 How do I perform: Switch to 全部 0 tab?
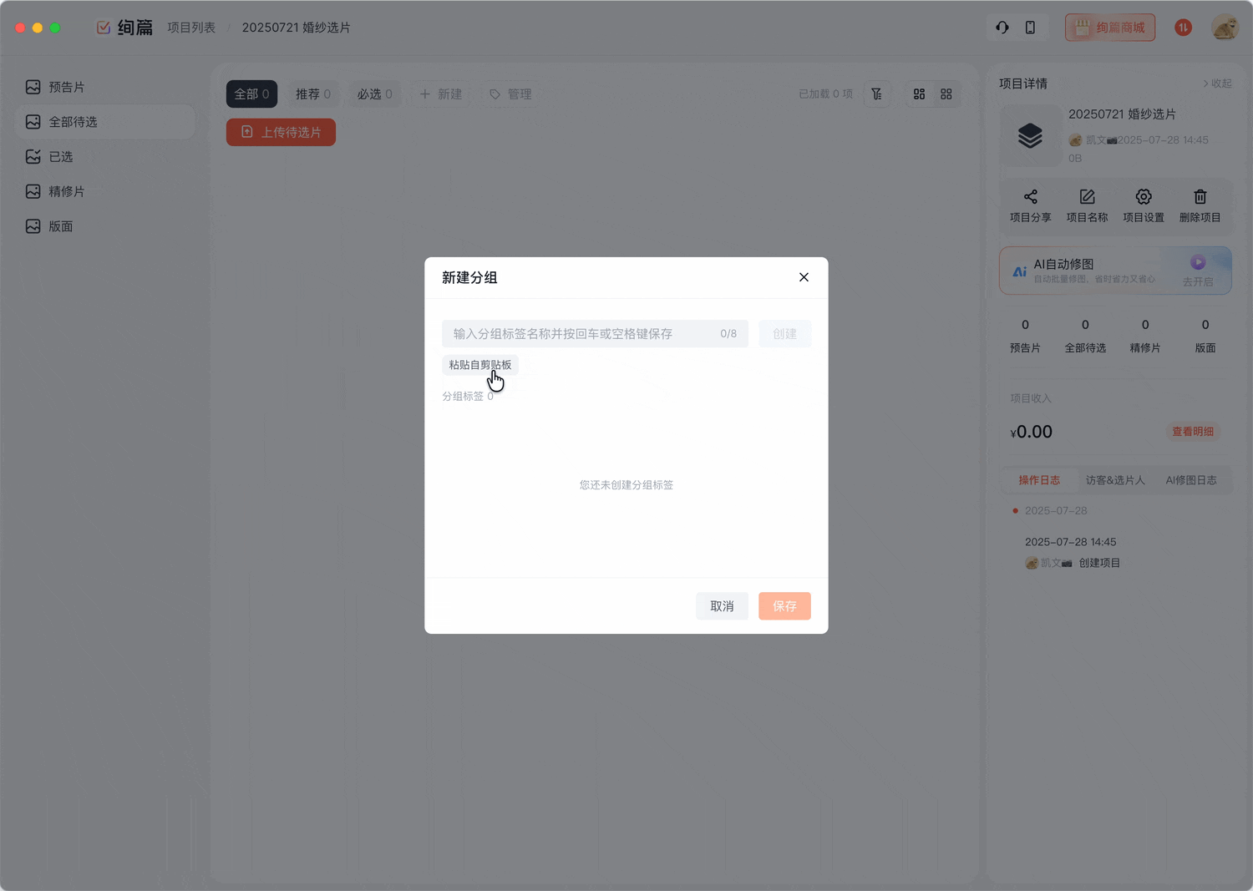click(x=251, y=94)
